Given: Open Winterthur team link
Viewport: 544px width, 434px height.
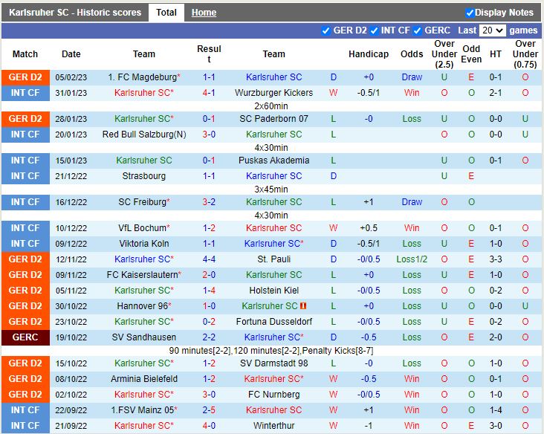Looking at the screenshot, I should point(273,426).
